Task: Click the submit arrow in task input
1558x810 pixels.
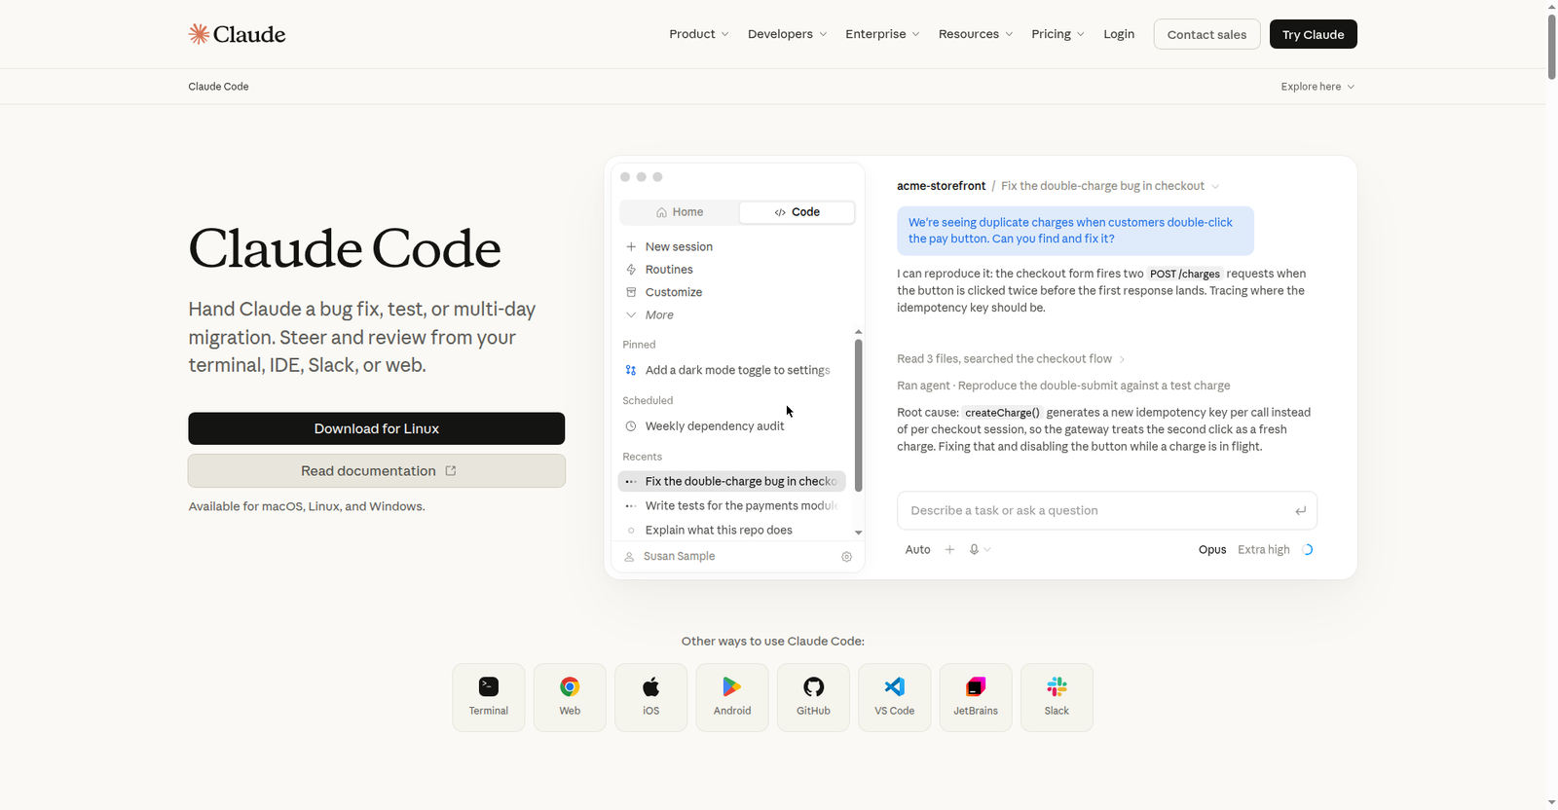Action: coord(1300,511)
